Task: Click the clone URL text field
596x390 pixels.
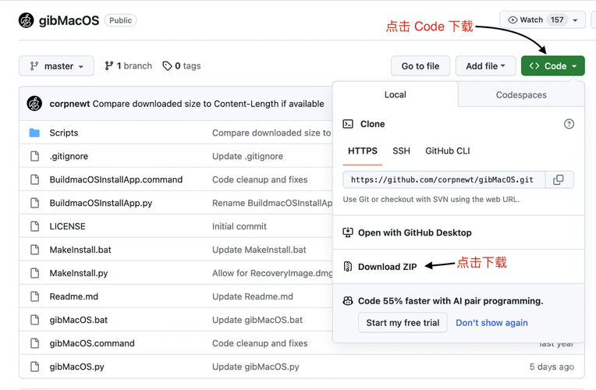Action: pyautogui.click(x=445, y=179)
